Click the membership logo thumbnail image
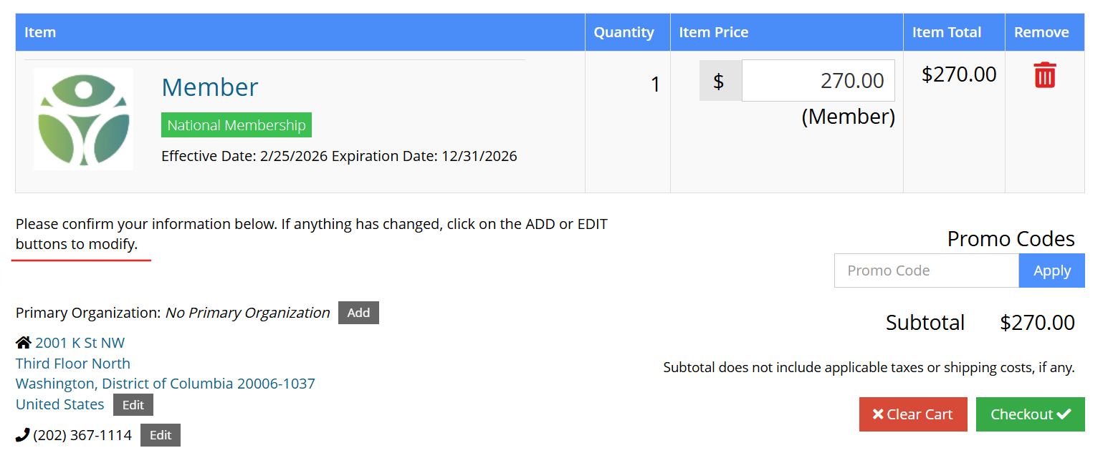Viewport: 1108px width, 453px height. click(x=84, y=120)
